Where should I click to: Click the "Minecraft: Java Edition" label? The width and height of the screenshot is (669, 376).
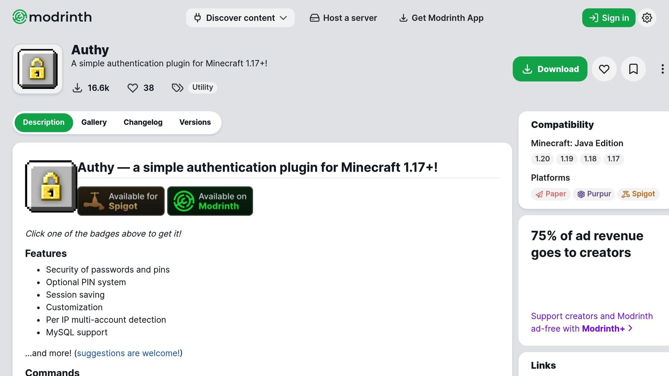click(x=577, y=143)
